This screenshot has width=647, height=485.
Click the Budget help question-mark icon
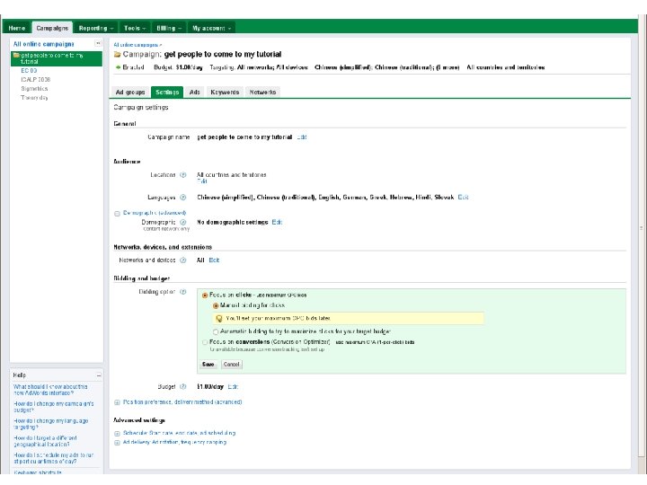click(182, 385)
